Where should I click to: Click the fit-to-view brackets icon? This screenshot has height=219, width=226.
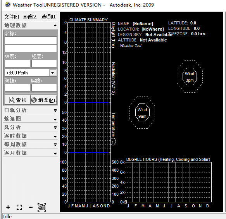(x=19, y=207)
